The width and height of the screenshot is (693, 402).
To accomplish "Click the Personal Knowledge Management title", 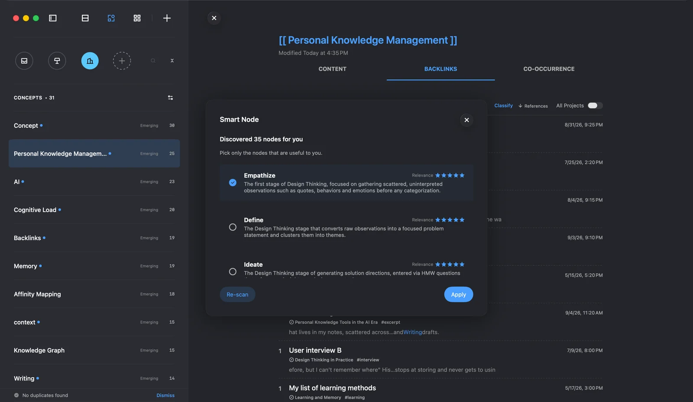I will click(x=368, y=40).
